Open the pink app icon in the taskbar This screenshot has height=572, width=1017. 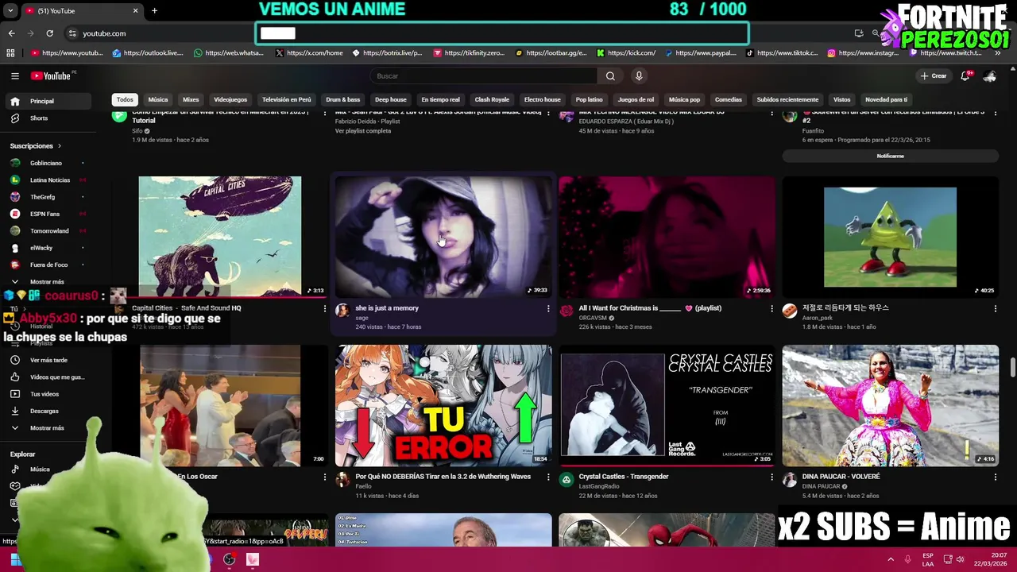[x=252, y=559]
